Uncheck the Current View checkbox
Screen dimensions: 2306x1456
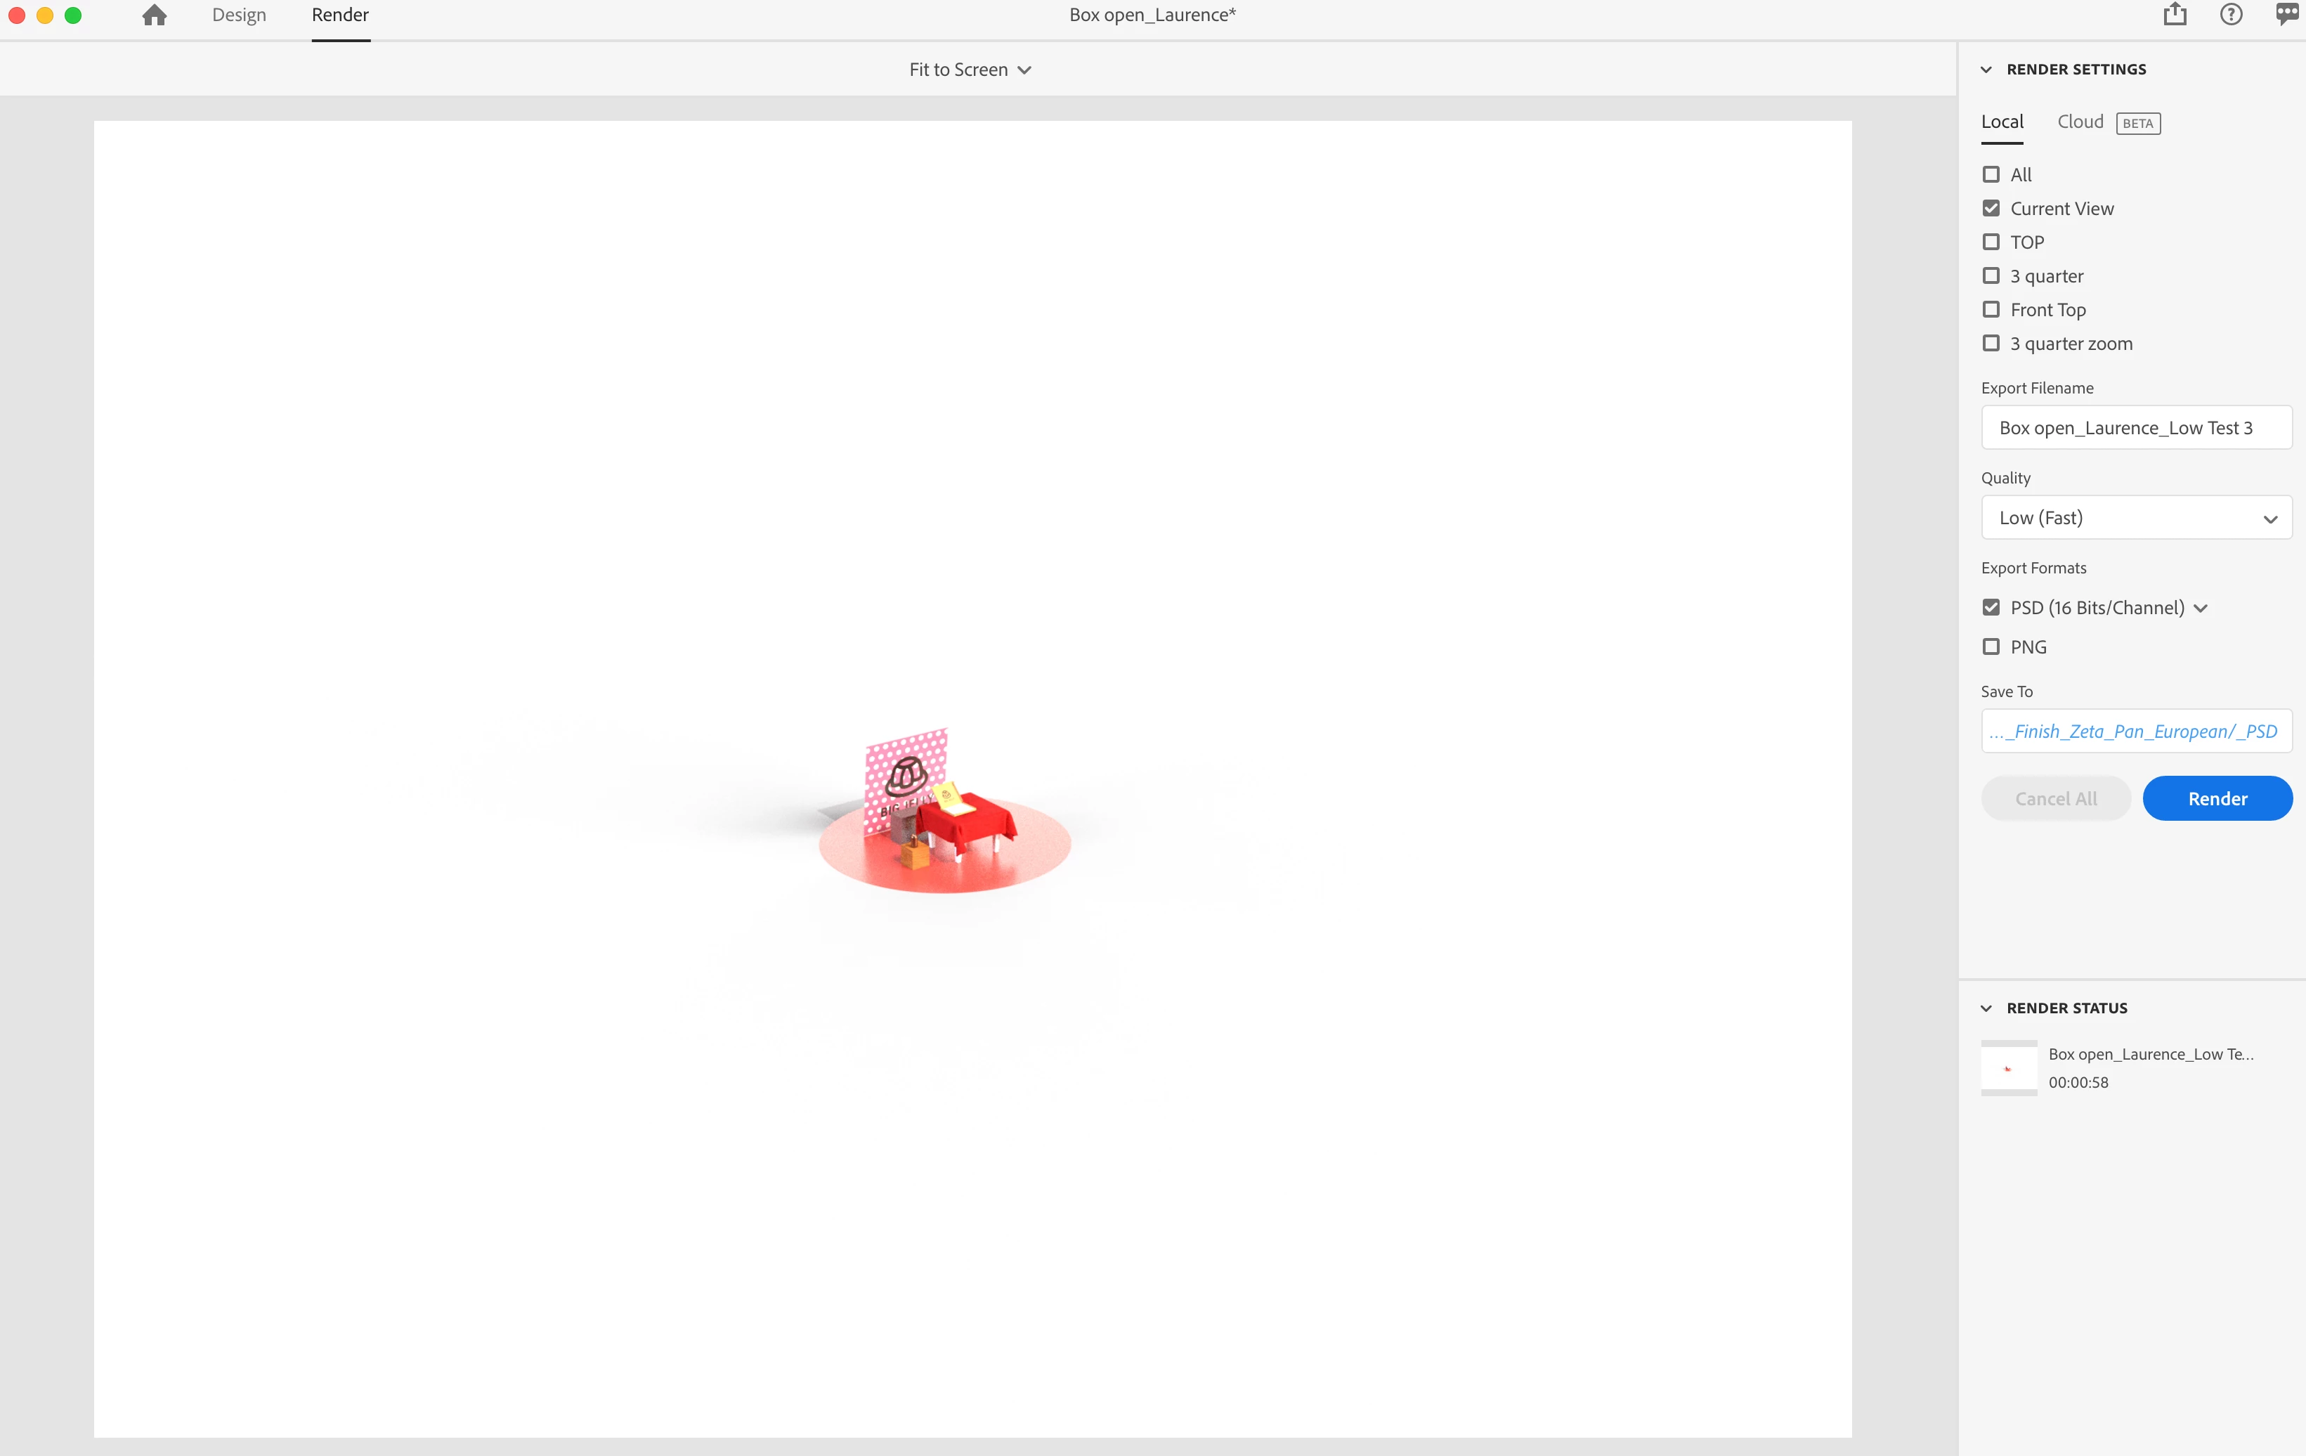click(x=1991, y=208)
